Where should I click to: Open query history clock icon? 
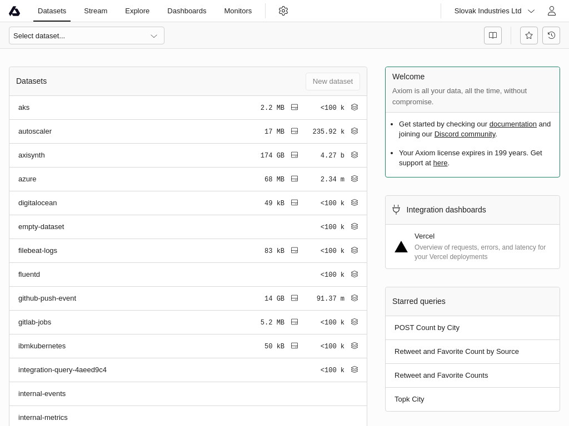tap(551, 35)
